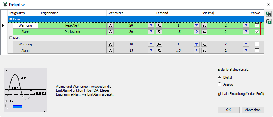Edit the PeakAlert event name field
The width and height of the screenshot is (273, 117).
72,25
